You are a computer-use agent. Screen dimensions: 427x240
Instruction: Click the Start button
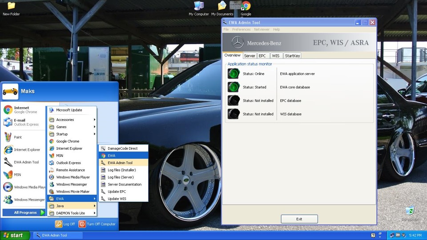pos(14,236)
